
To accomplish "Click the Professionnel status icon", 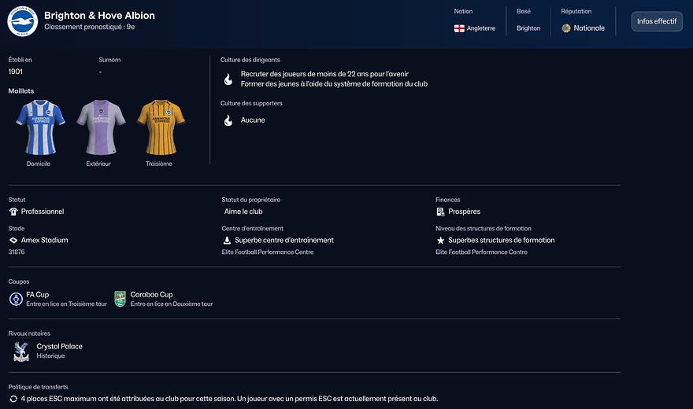I will pyautogui.click(x=13, y=212).
